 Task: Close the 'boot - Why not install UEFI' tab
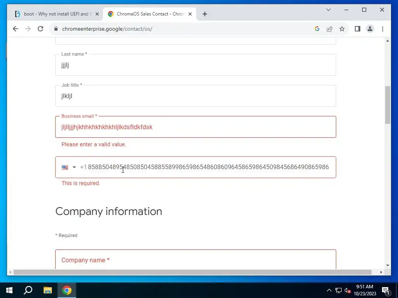click(x=97, y=14)
